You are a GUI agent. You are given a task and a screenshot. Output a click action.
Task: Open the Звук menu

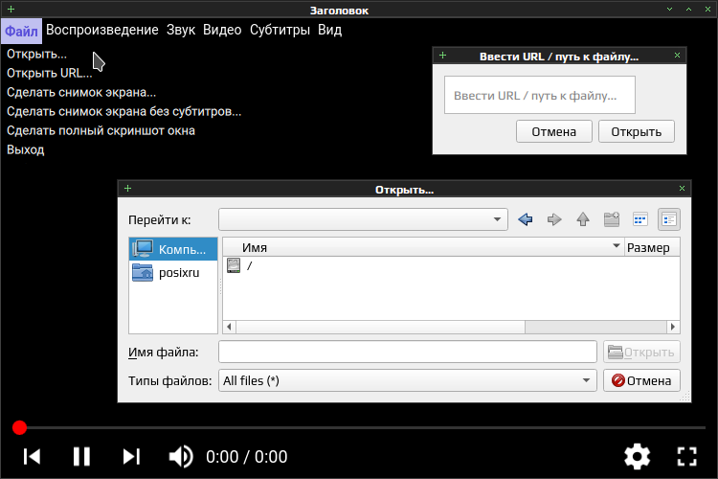pyautogui.click(x=181, y=30)
